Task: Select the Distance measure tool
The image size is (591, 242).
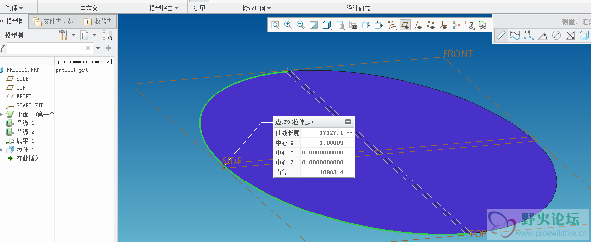Action: pyautogui.click(x=529, y=36)
